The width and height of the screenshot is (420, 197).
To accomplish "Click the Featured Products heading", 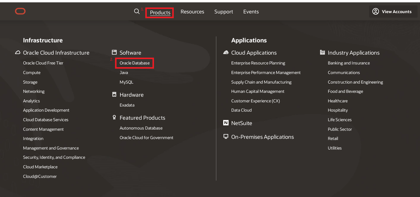I will pos(142,118).
